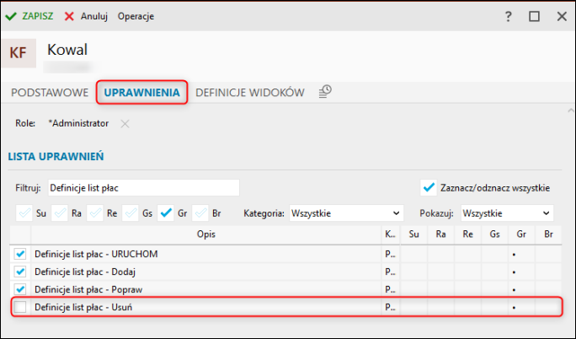Image resolution: width=576 pixels, height=339 pixels.
Task: Check Definicje list płac - Usuń checkbox
Action: coord(20,307)
